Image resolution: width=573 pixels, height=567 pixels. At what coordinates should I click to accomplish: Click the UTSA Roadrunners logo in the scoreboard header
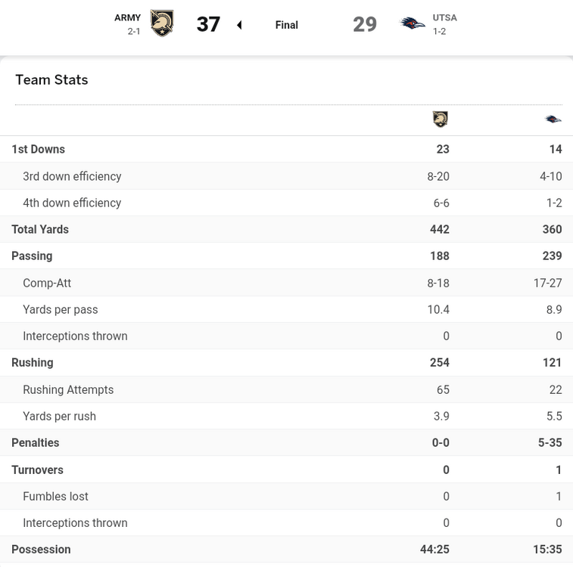click(413, 23)
